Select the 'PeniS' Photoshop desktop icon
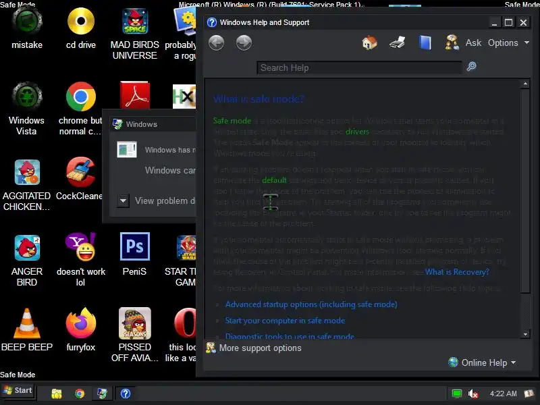 134,254
